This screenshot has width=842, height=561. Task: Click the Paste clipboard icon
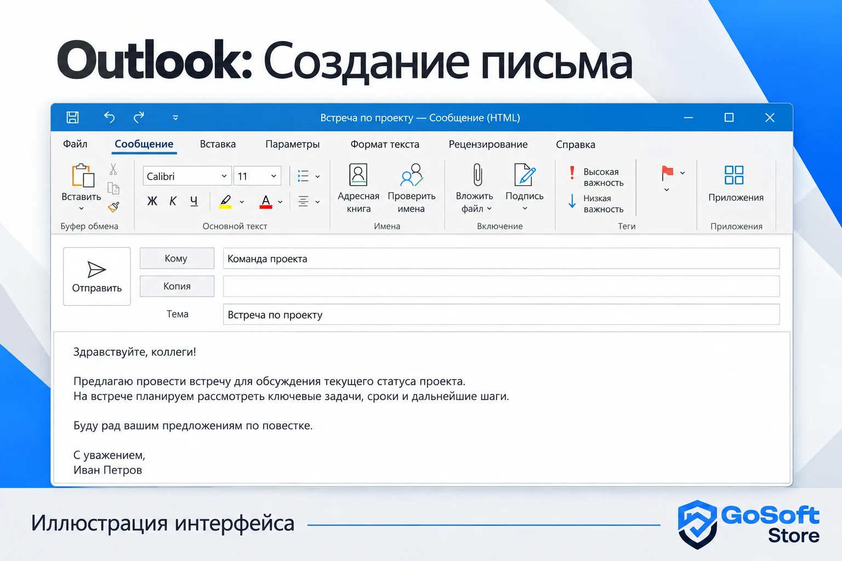coord(82,176)
